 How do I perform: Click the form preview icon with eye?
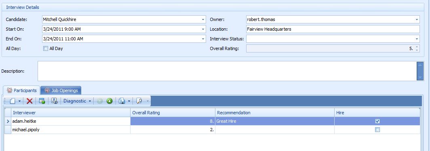[54, 101]
